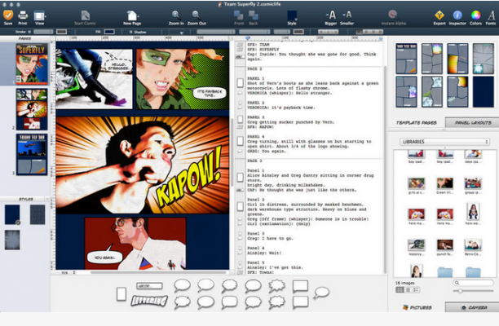Select page 1 Superfly cover thumbnail
Image resolution: width=499 pixels, height=326 pixels.
(x=32, y=64)
